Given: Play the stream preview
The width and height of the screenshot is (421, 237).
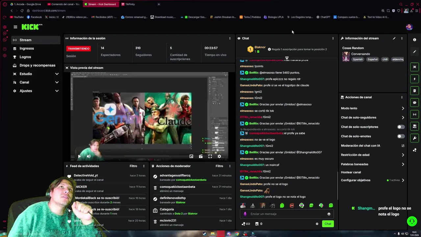Looking at the screenshot, I should [79, 156].
